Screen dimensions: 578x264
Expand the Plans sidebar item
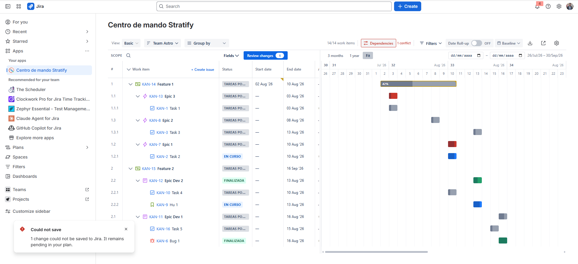pyautogui.click(x=87, y=147)
